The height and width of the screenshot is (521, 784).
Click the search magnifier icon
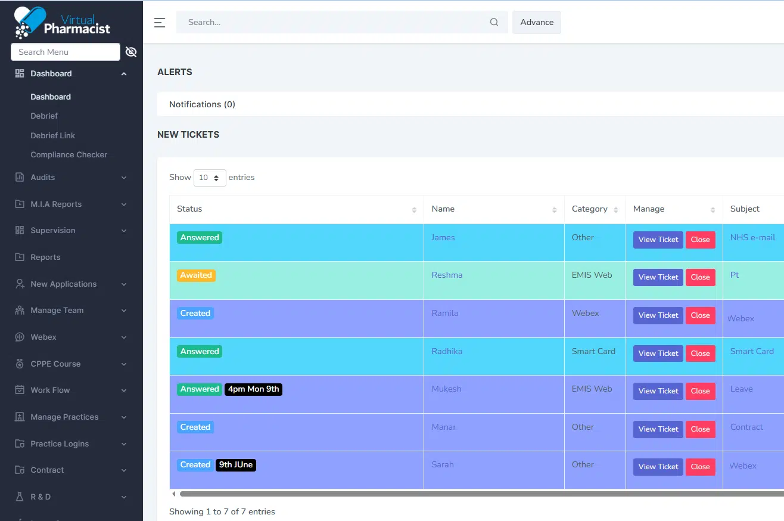point(494,23)
